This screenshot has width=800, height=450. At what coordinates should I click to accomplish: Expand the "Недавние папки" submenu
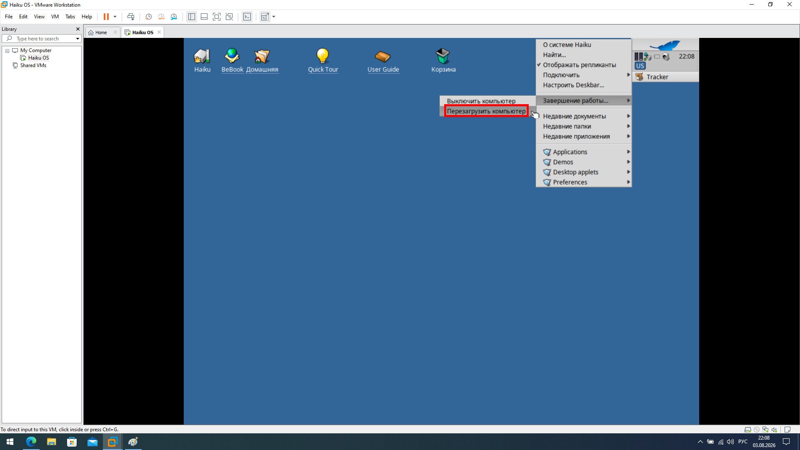[x=584, y=126]
